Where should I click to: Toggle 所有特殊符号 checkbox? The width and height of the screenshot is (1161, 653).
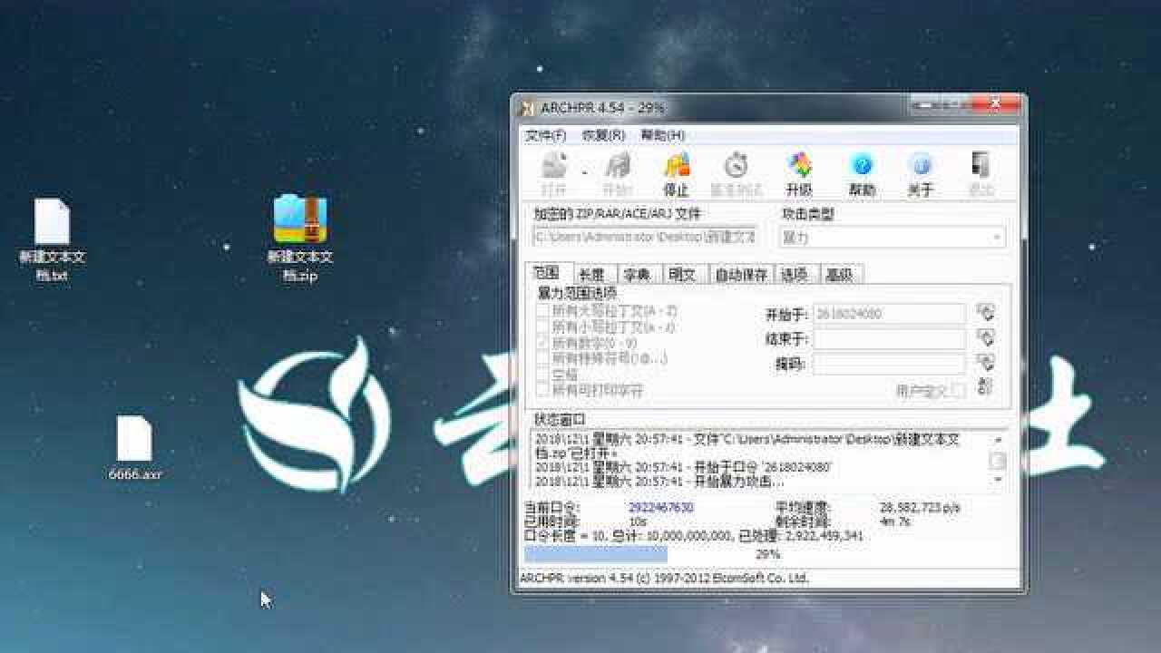(x=542, y=358)
